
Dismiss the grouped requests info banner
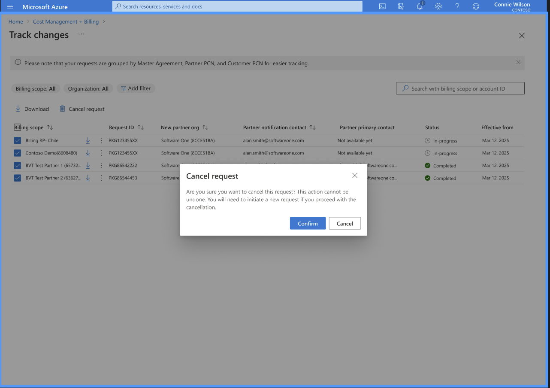point(518,62)
